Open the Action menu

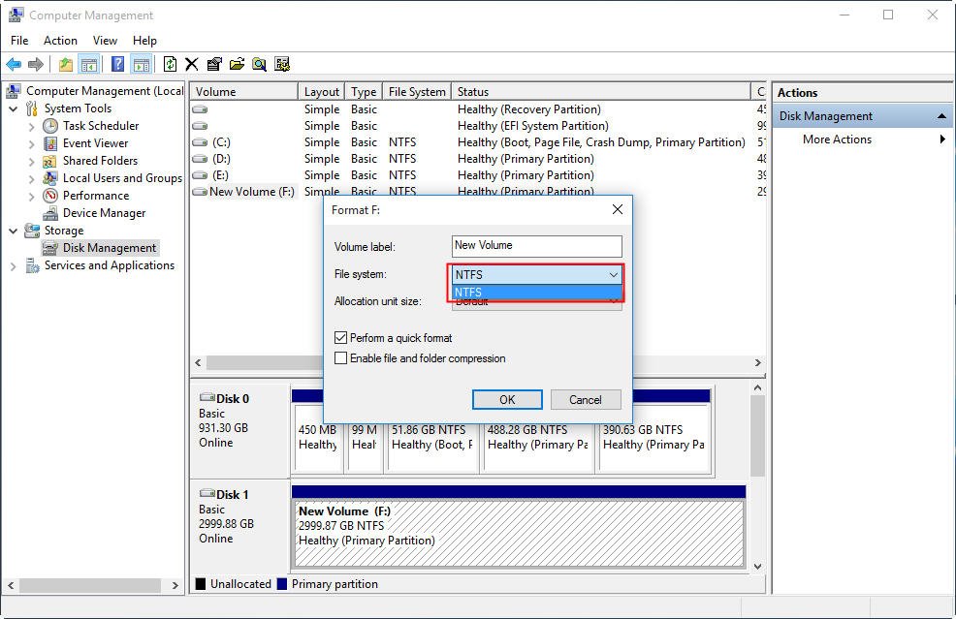point(60,41)
